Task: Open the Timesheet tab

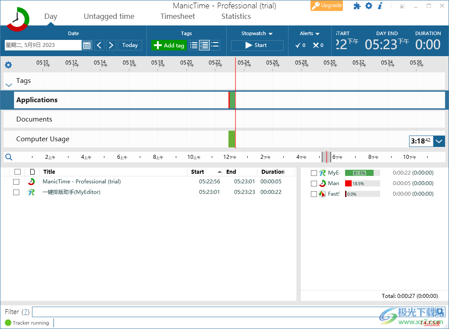Action: pos(178,17)
